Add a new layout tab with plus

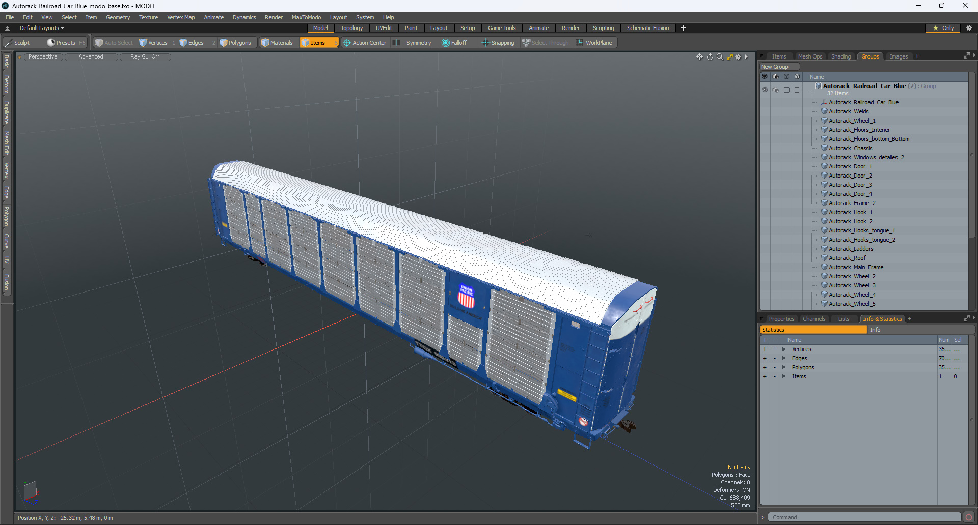tap(683, 28)
